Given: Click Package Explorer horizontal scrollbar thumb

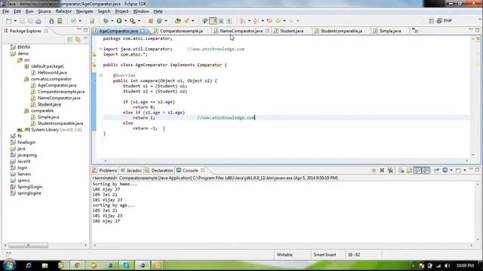Looking at the screenshot, I should pyautogui.click(x=28, y=245).
